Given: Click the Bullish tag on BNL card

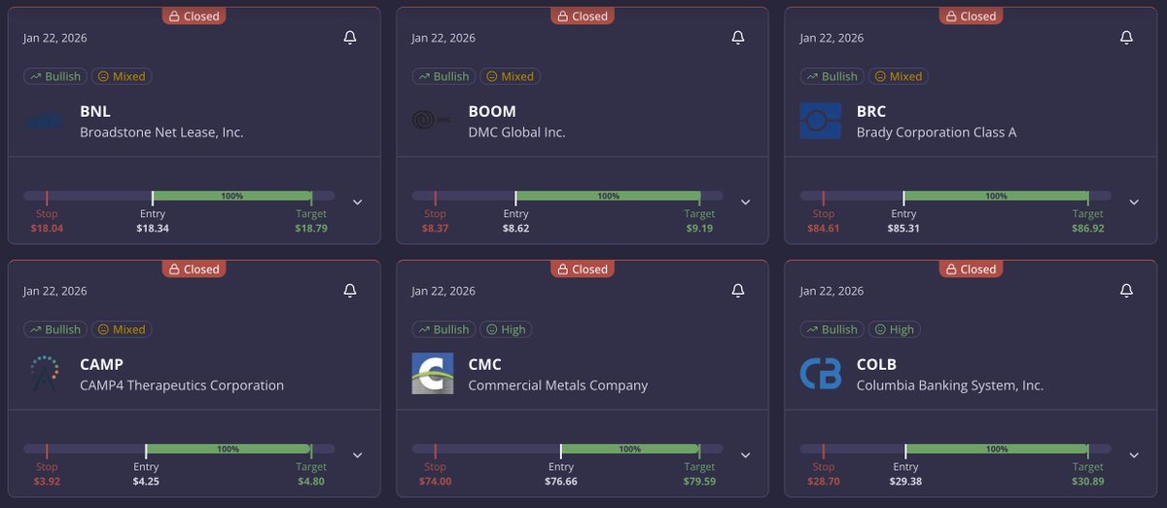Looking at the screenshot, I should (55, 76).
